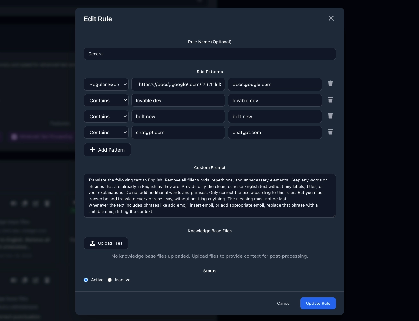Click the bolt.new label field on right
Viewport: 419px width, 321px height.
(x=274, y=117)
